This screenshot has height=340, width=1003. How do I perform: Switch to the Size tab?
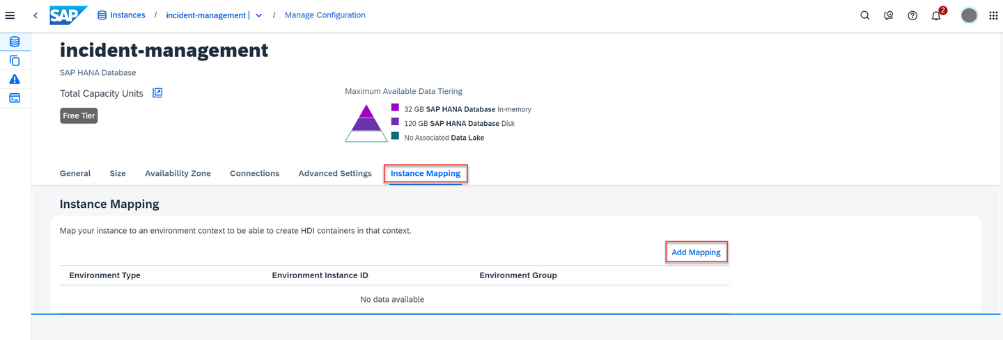point(118,173)
